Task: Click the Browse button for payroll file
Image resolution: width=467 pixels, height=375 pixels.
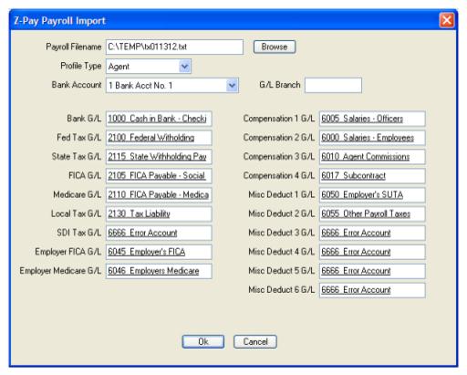Action: tap(275, 47)
